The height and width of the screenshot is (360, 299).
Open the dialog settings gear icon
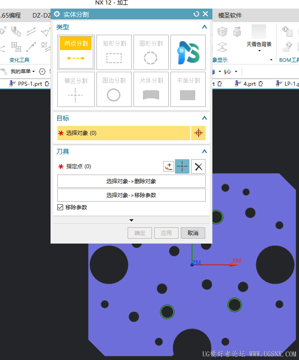[x=57, y=14]
